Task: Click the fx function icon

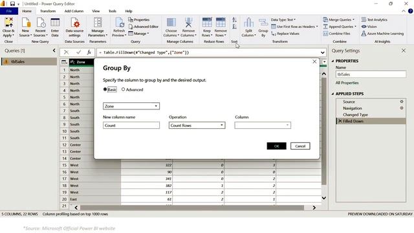Action: pos(89,52)
